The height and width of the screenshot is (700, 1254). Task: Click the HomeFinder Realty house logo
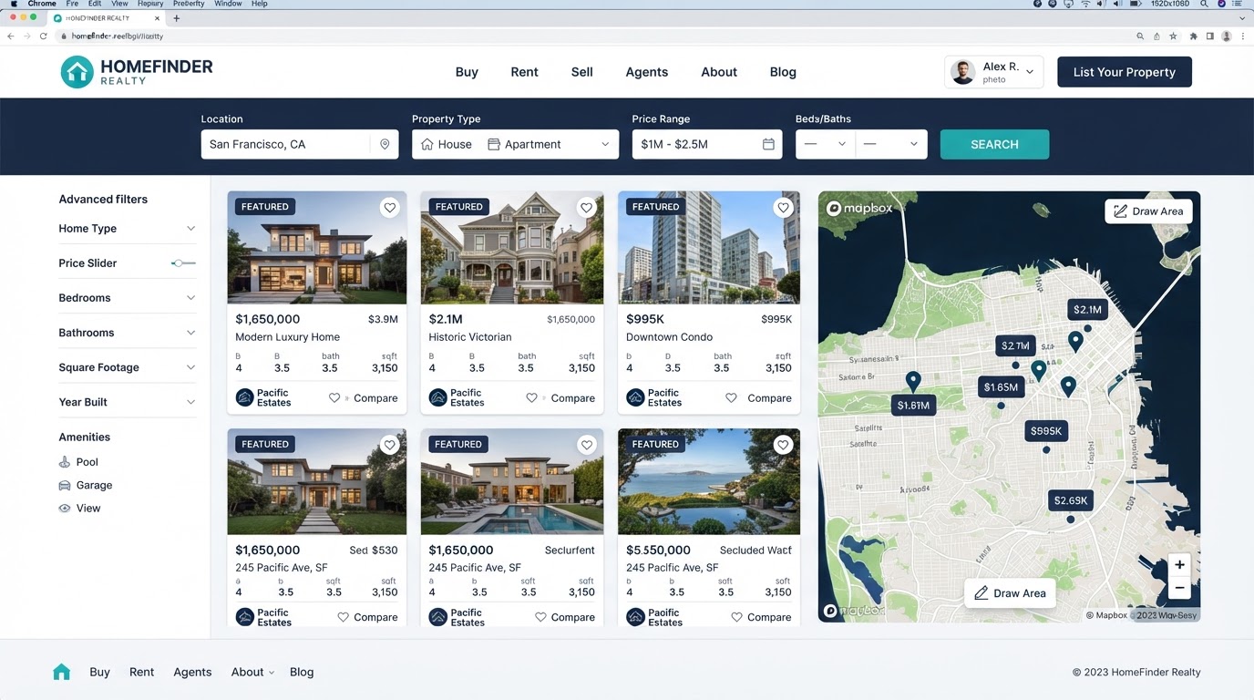(77, 72)
